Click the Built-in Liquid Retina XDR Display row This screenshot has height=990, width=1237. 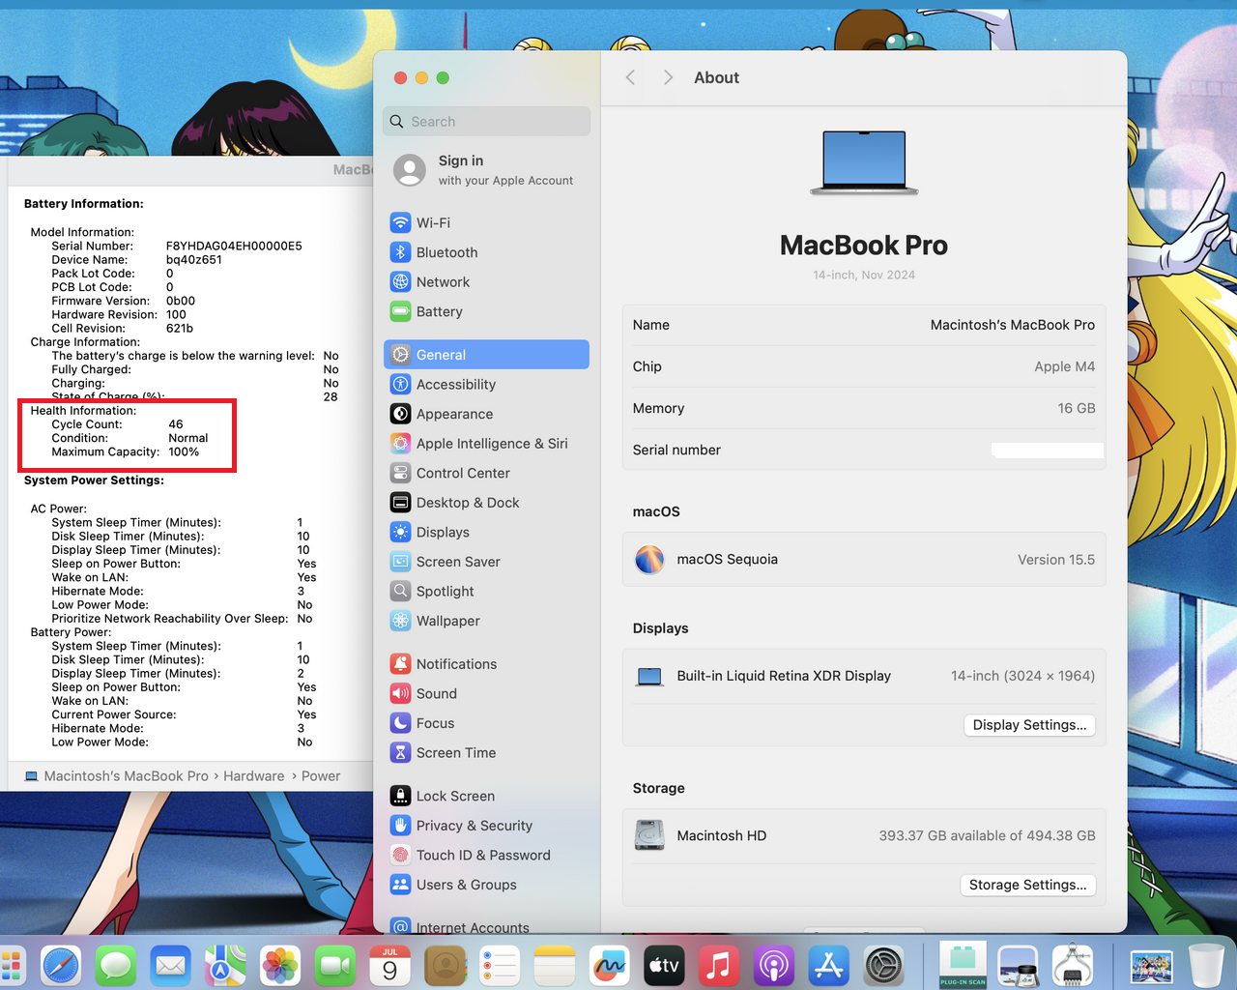864,676
